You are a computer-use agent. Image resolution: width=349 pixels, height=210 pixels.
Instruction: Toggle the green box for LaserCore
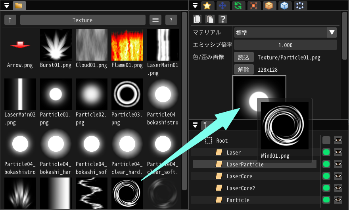click(x=326, y=176)
